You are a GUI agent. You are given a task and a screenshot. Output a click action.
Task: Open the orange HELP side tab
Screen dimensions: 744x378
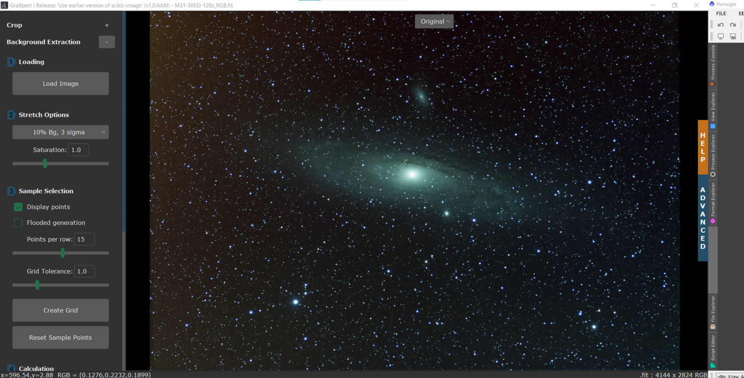[703, 147]
